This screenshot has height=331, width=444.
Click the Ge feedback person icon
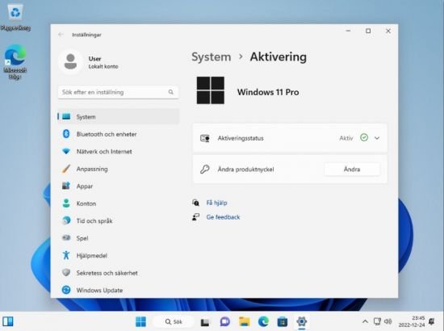(x=195, y=217)
